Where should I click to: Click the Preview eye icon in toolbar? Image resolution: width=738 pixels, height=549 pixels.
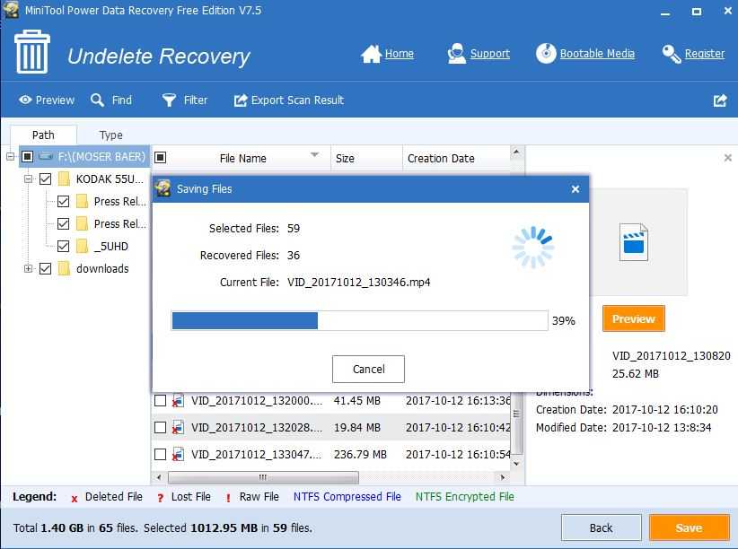click(25, 100)
